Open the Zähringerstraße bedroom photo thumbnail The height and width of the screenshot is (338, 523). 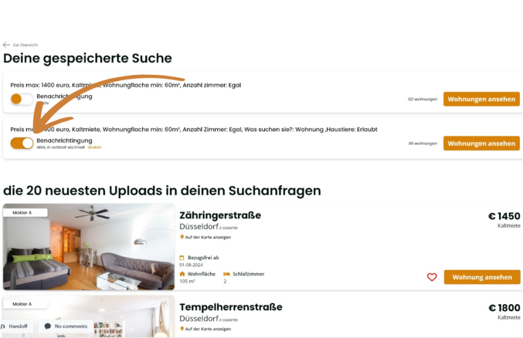(89, 247)
